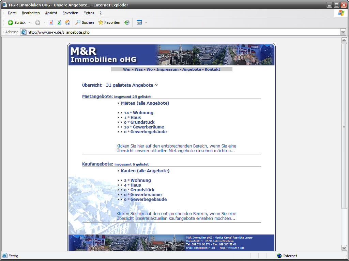Click the Zurück back arrow icon
Screen dimensions: 349x261
[11, 22]
